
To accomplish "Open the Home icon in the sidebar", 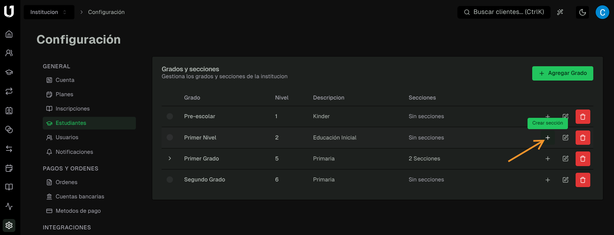I will [9, 34].
